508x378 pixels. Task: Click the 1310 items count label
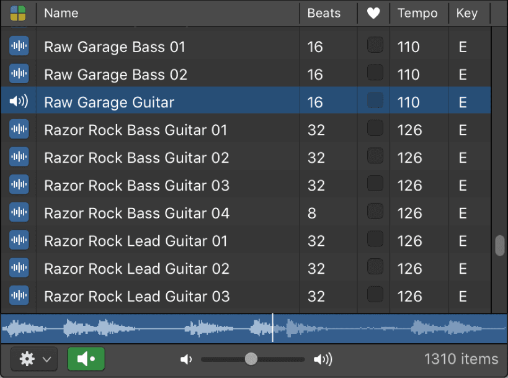461,359
